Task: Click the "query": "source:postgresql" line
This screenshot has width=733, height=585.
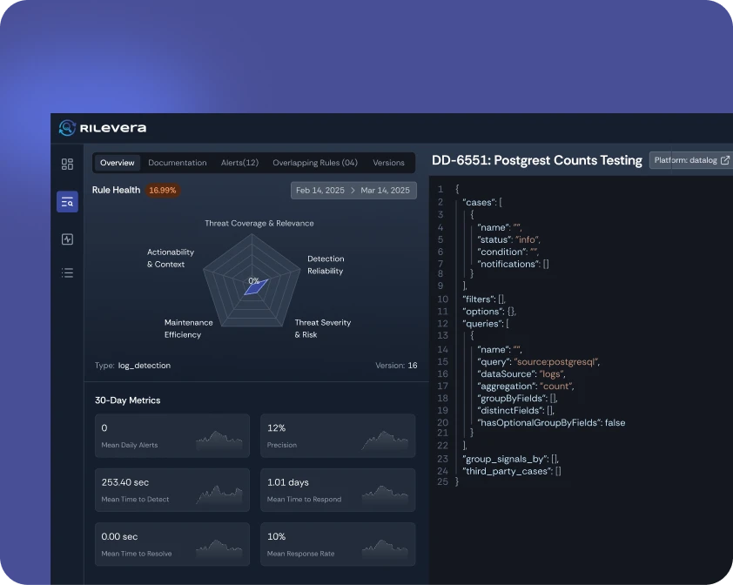Action: click(539, 362)
